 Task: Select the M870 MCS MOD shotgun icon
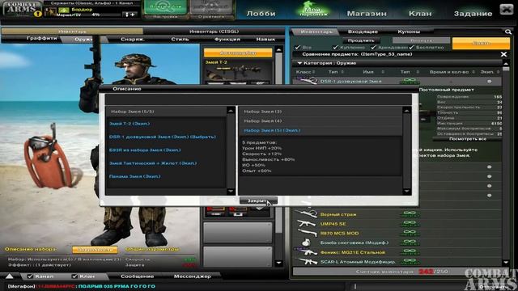[x=307, y=233]
